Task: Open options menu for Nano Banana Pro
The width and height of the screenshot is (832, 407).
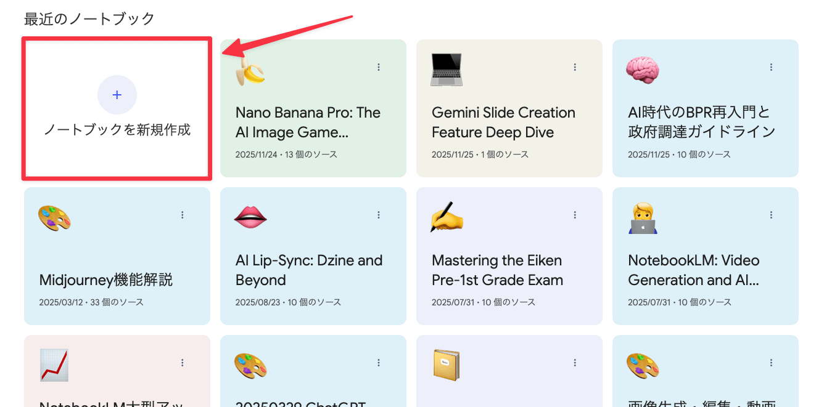Action: 379,67
